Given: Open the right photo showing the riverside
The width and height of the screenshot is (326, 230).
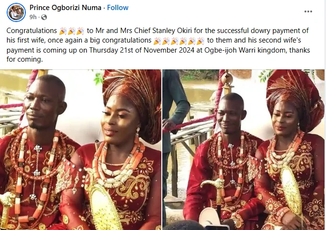Looking at the screenshot, I should point(244,150).
